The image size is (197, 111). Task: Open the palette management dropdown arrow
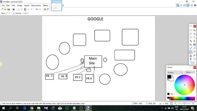(174, 94)
